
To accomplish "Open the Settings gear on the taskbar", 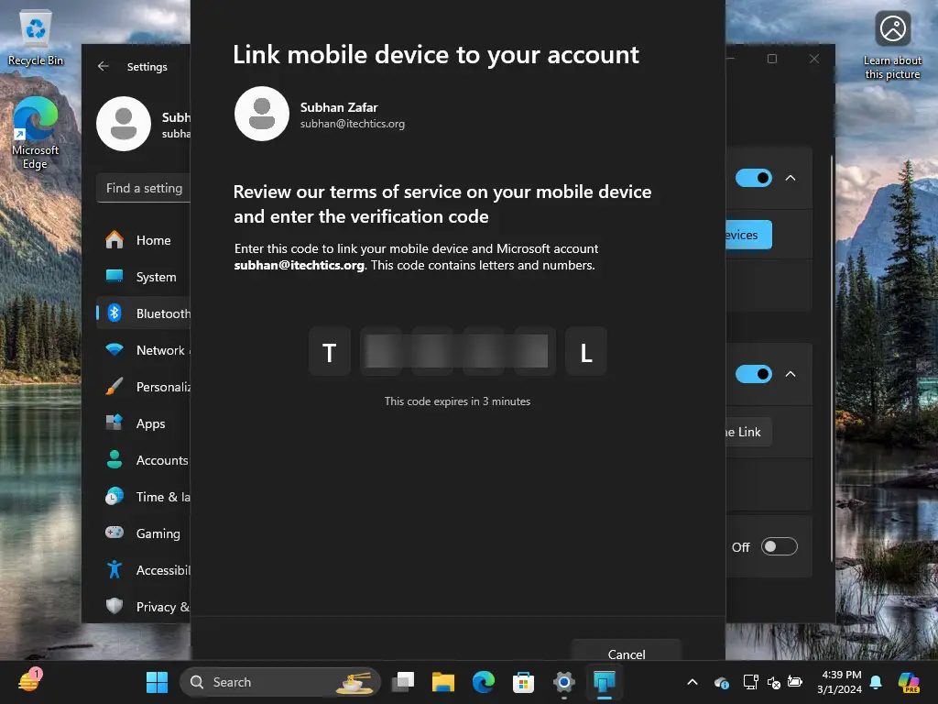I will point(563,682).
